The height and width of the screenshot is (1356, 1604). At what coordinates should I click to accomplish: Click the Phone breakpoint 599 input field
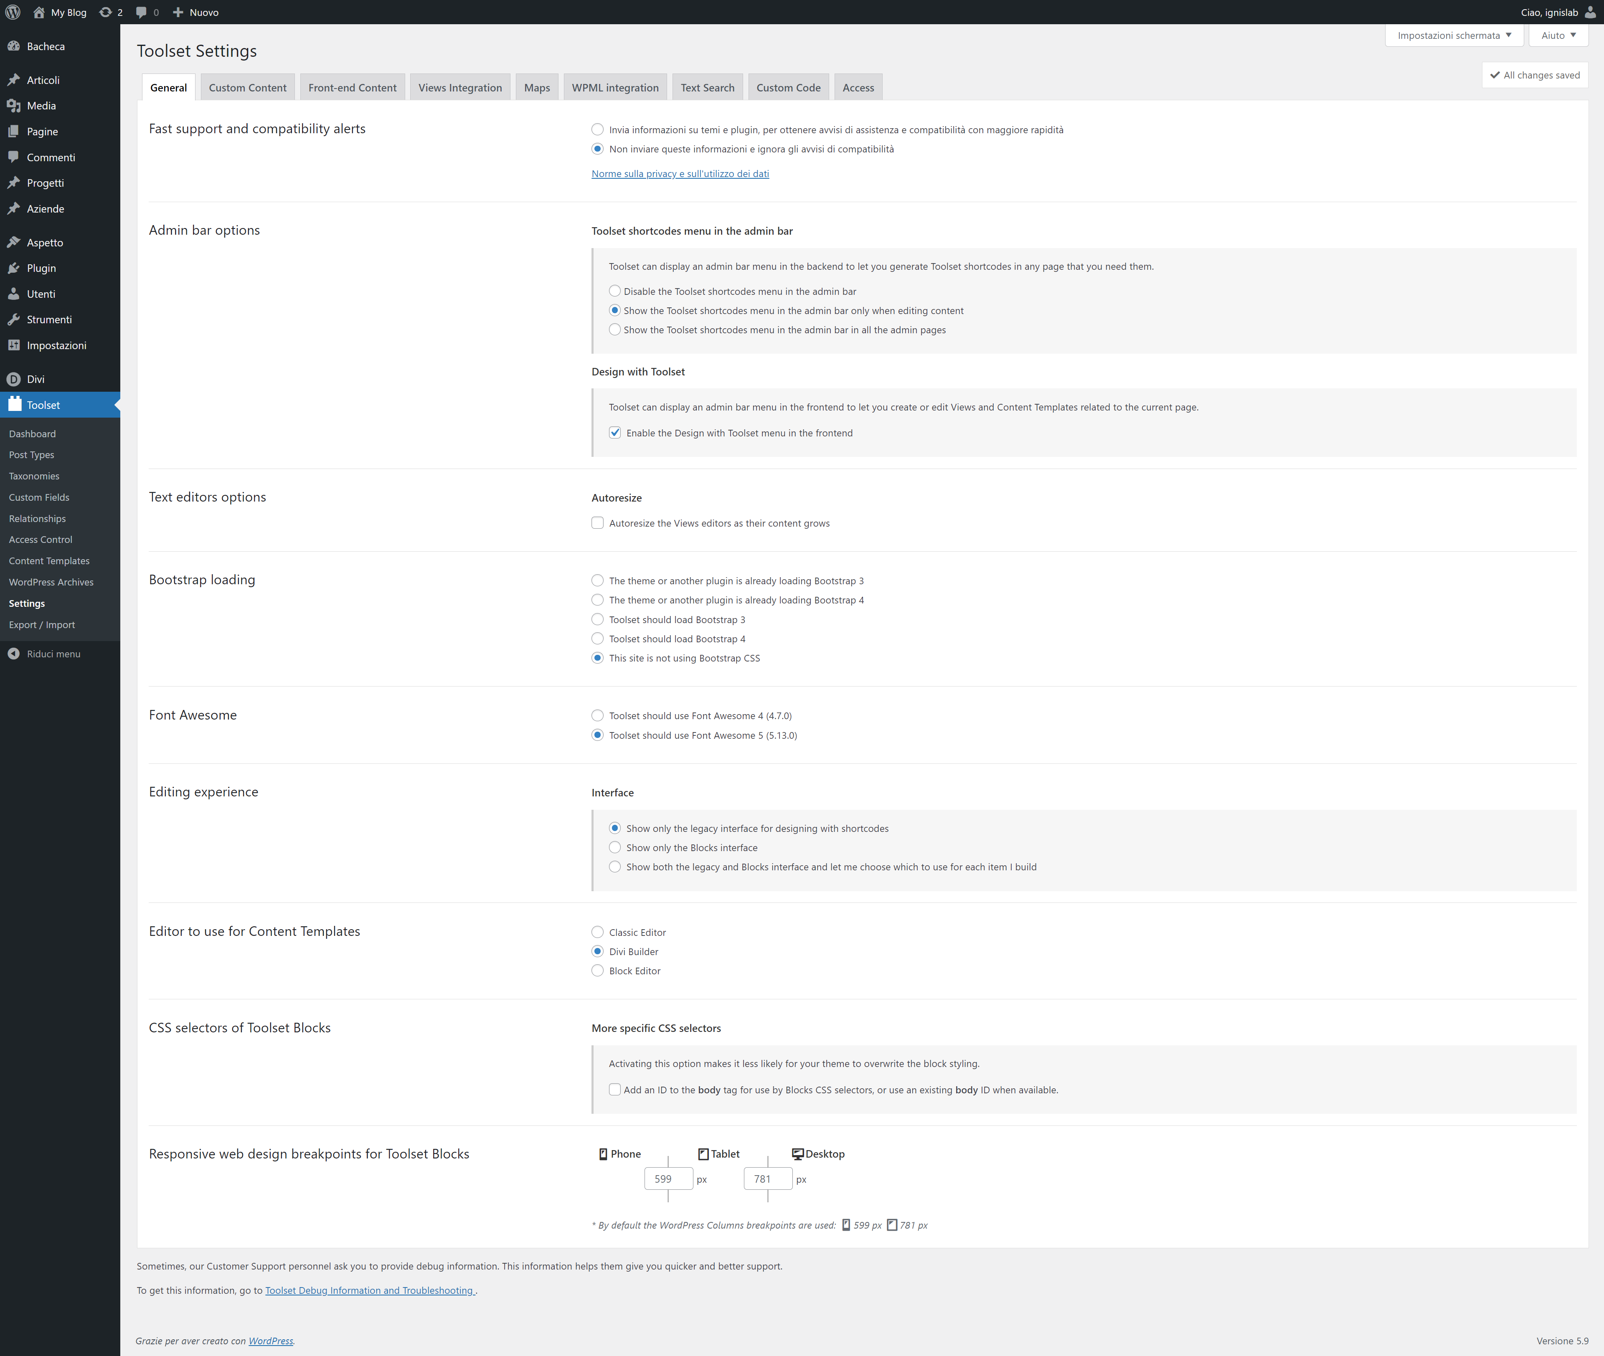[x=667, y=1179]
